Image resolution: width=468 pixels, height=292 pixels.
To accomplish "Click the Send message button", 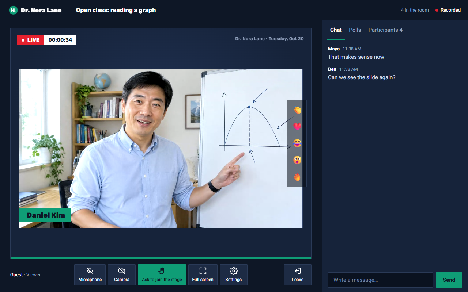I will point(449,280).
